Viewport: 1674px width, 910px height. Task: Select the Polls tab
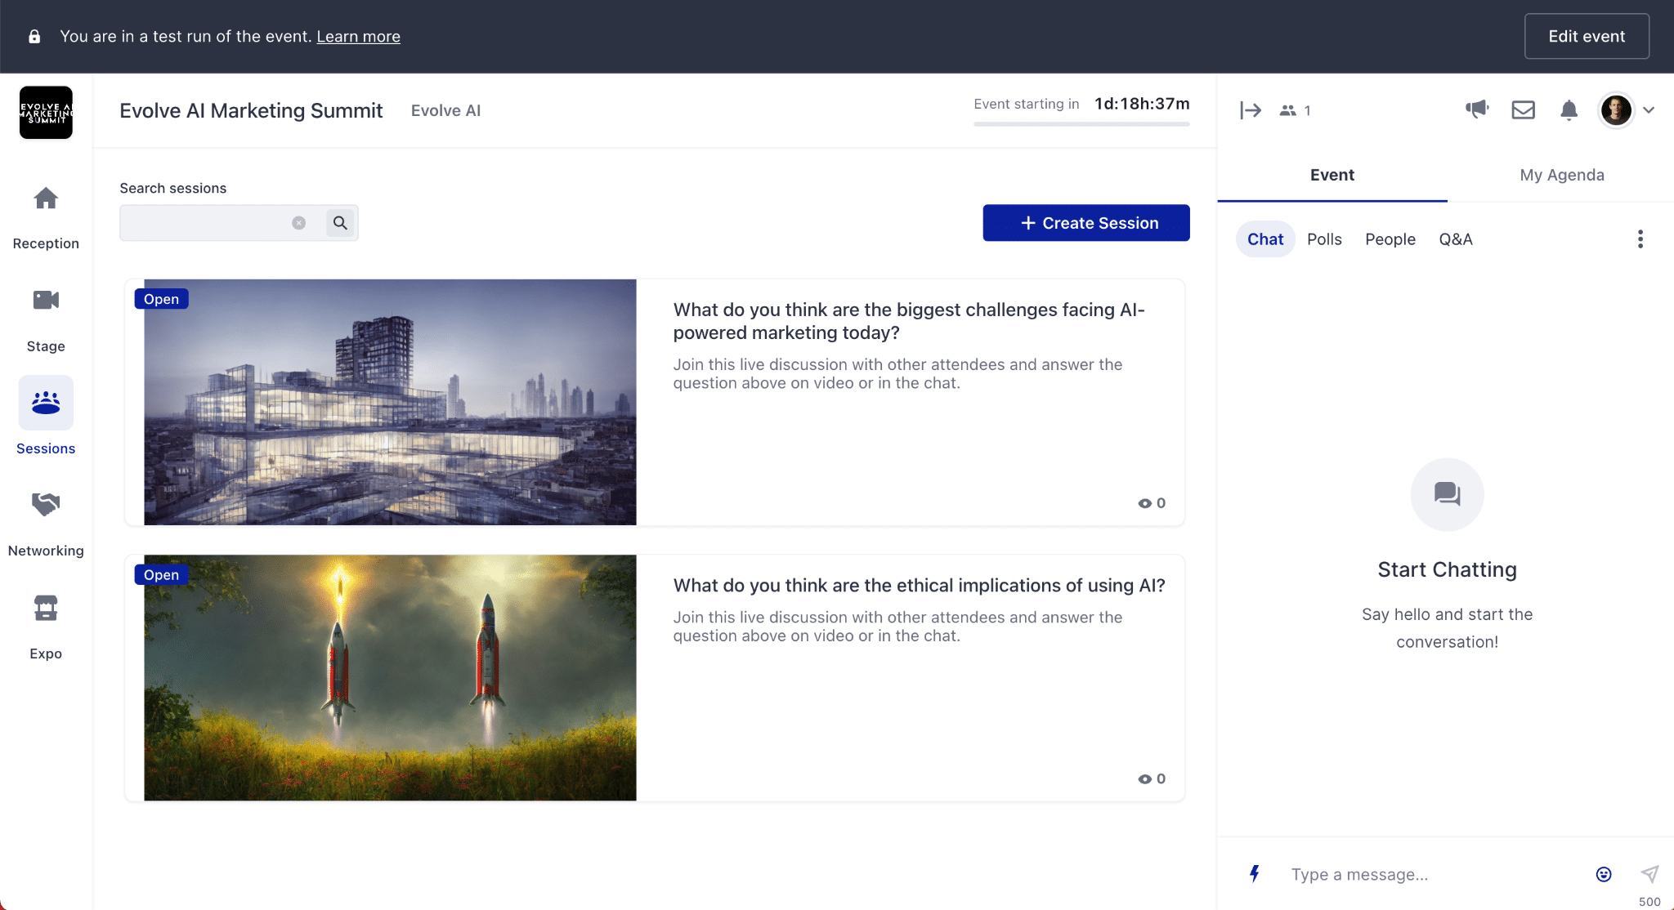1324,239
